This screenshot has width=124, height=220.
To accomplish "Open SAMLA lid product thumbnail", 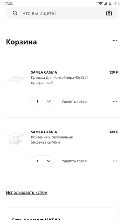I will coord(15,79).
